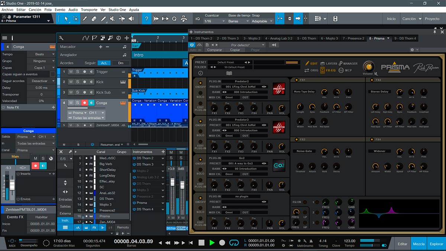
Task: Activate the Mute tool
Action: [111, 19]
